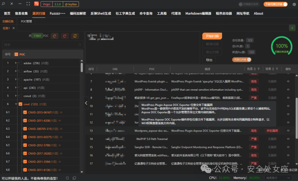Click the search magnifier icon in POC search
The width and height of the screenshot is (298, 181).
coord(80,45)
